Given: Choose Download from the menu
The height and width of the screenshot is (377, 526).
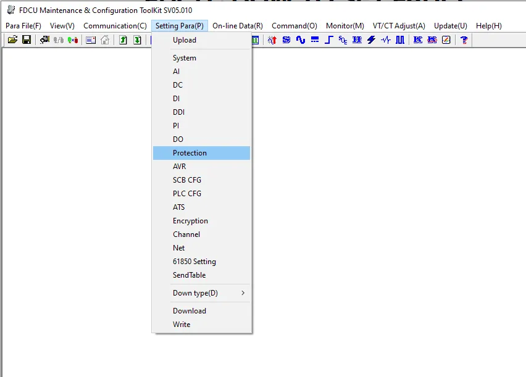Looking at the screenshot, I should [x=202, y=311].
